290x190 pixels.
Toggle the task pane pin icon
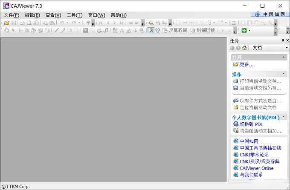[283, 40]
